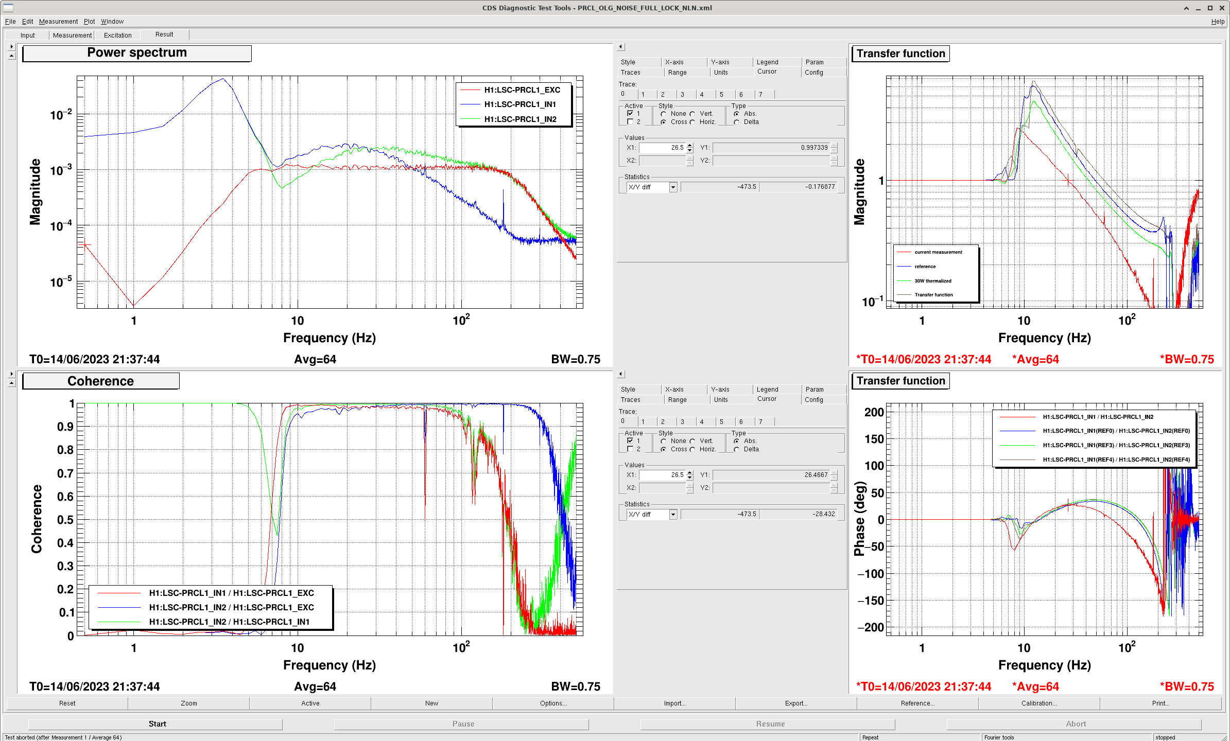Enable cursor 2 checkbox in upper Active group
Viewport: 1230px width, 741px height.
630,122
